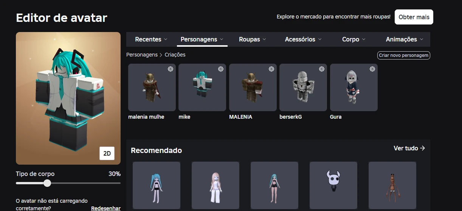Viewport: 462px width, 211px height.
Task: Open gear options for Gura character
Action: 372,69
